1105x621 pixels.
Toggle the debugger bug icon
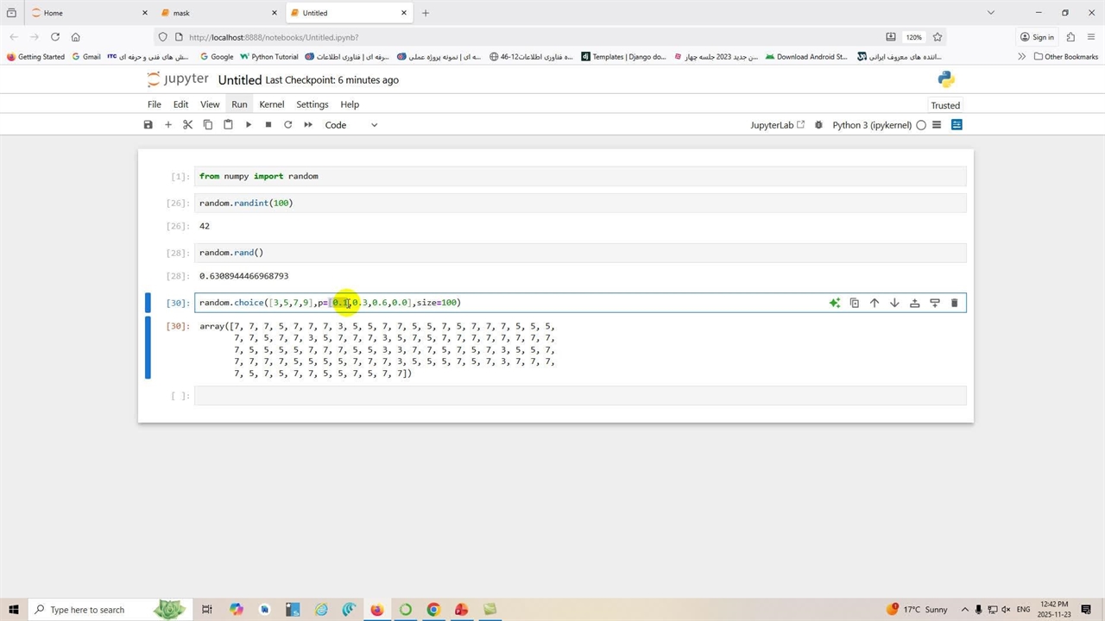(x=818, y=125)
